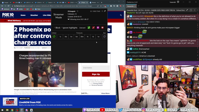Open Chatterino settings gear icon
This screenshot has height=112, width=199.
[x=178, y=2]
